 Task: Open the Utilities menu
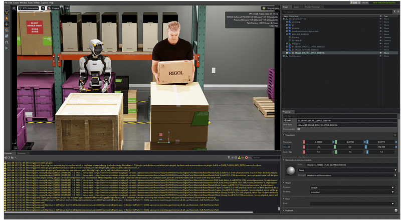[x=37, y=3]
